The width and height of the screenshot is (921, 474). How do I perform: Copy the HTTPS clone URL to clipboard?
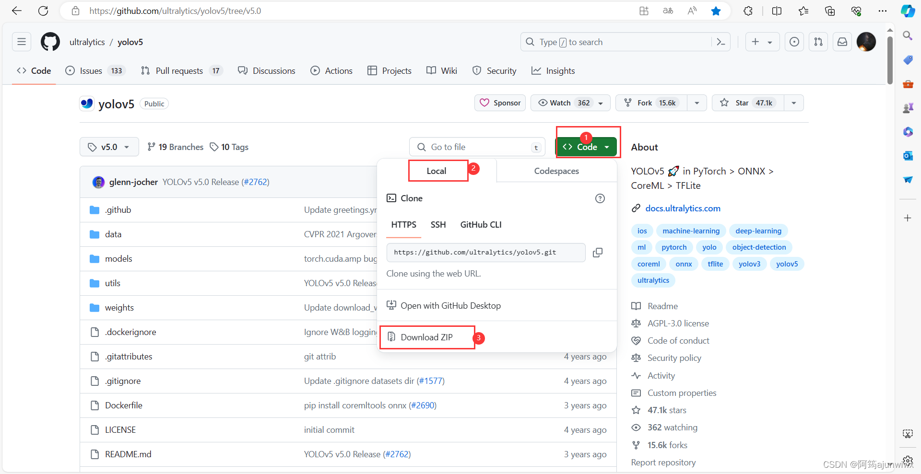click(598, 253)
